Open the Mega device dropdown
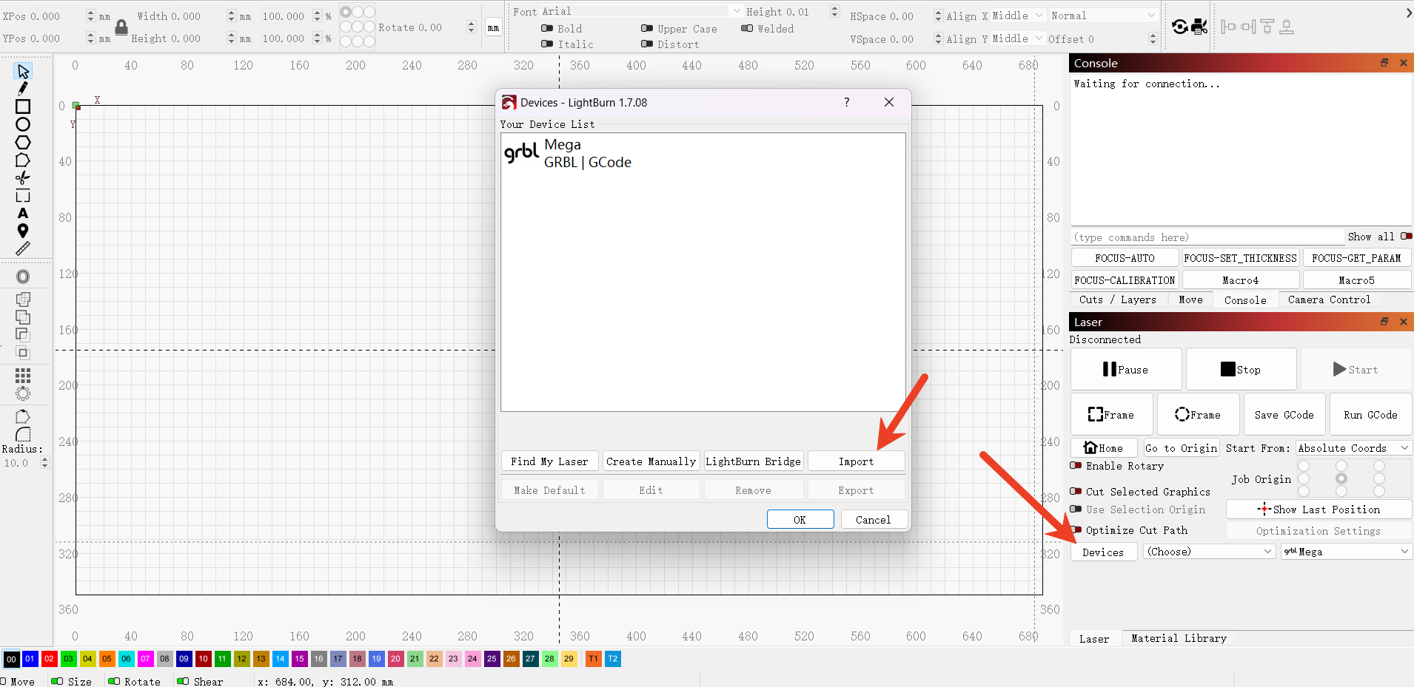1414x687 pixels. pyautogui.click(x=1347, y=552)
